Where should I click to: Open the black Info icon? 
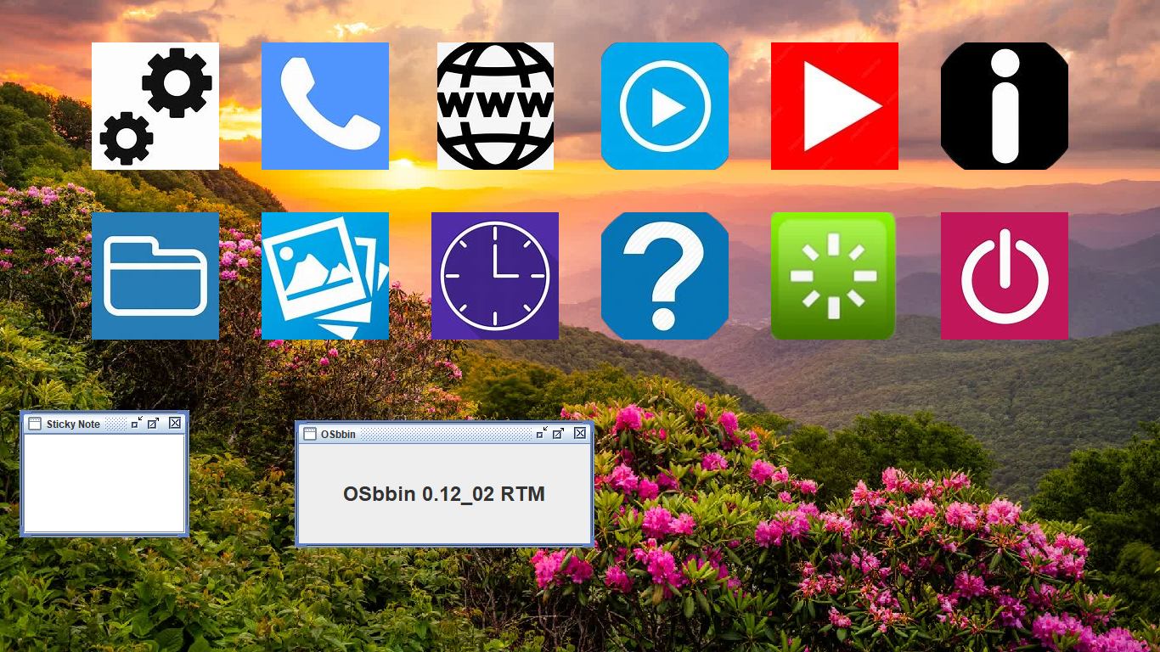tap(1005, 106)
